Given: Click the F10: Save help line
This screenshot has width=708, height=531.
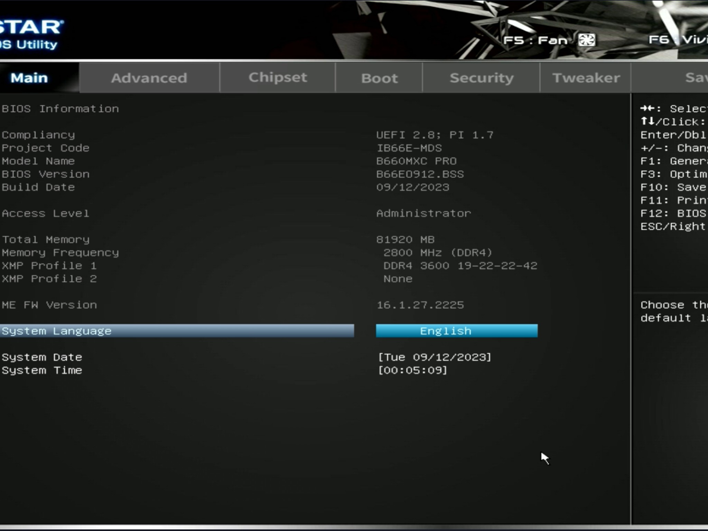Looking at the screenshot, I should (x=673, y=187).
